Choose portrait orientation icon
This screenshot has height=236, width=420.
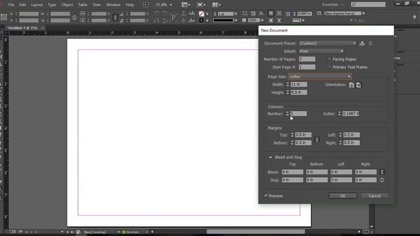(x=352, y=85)
